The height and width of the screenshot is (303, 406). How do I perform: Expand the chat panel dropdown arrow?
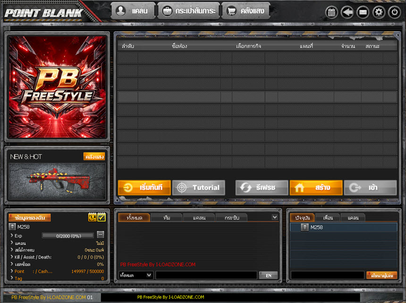pos(275,218)
